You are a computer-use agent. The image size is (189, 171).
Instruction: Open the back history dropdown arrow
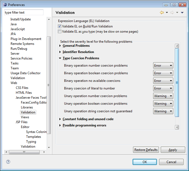(x=167, y=13)
